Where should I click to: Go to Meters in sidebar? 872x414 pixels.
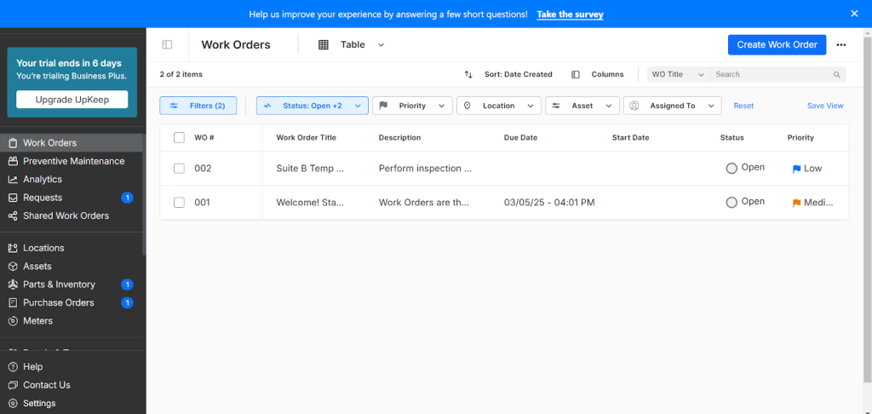tap(37, 321)
